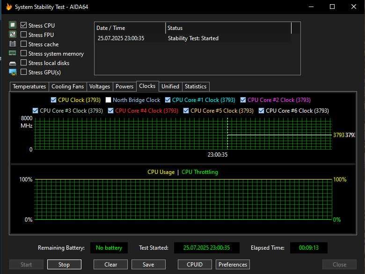The image size is (365, 274).
Task: Uncheck the Stress CPU checkbox
Action: click(23, 25)
